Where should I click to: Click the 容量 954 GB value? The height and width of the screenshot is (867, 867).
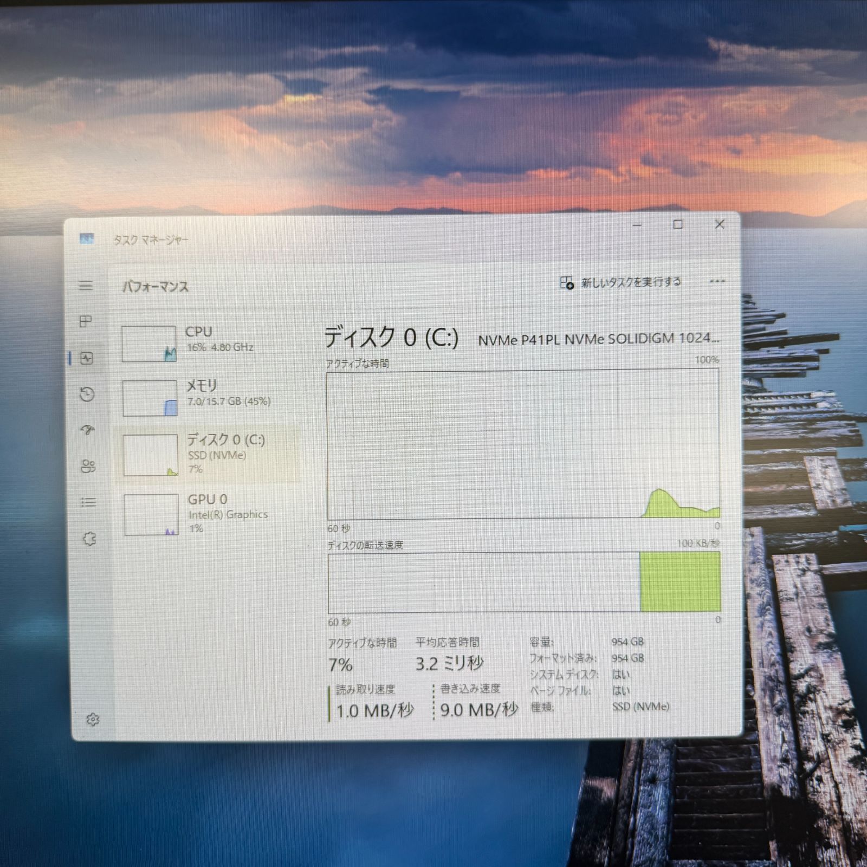pos(627,642)
